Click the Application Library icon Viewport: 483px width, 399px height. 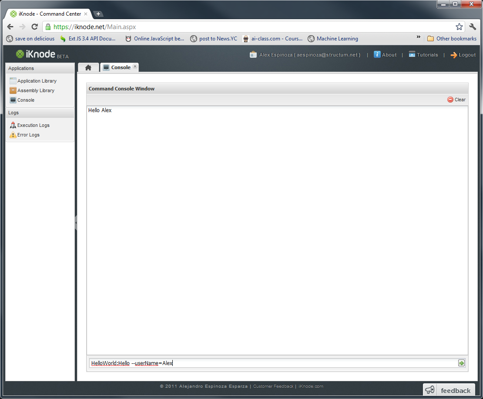(x=13, y=80)
